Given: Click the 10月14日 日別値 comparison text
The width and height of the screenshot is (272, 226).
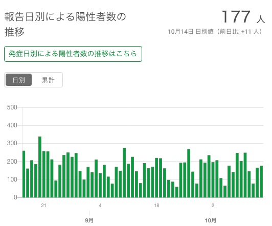Looking at the screenshot, I should point(215,32).
